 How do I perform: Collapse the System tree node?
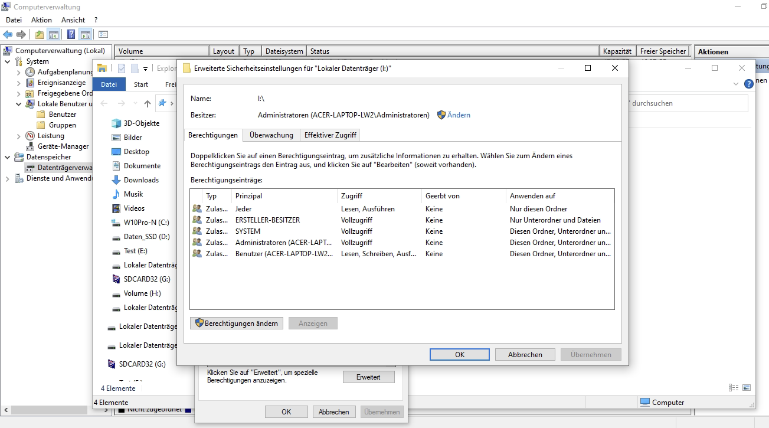tap(7, 61)
